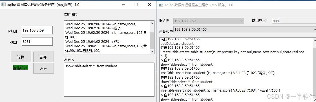This screenshot has height=102, width=316.
Task: Click the 19:04:02 成功 log line
Action: 93,42
